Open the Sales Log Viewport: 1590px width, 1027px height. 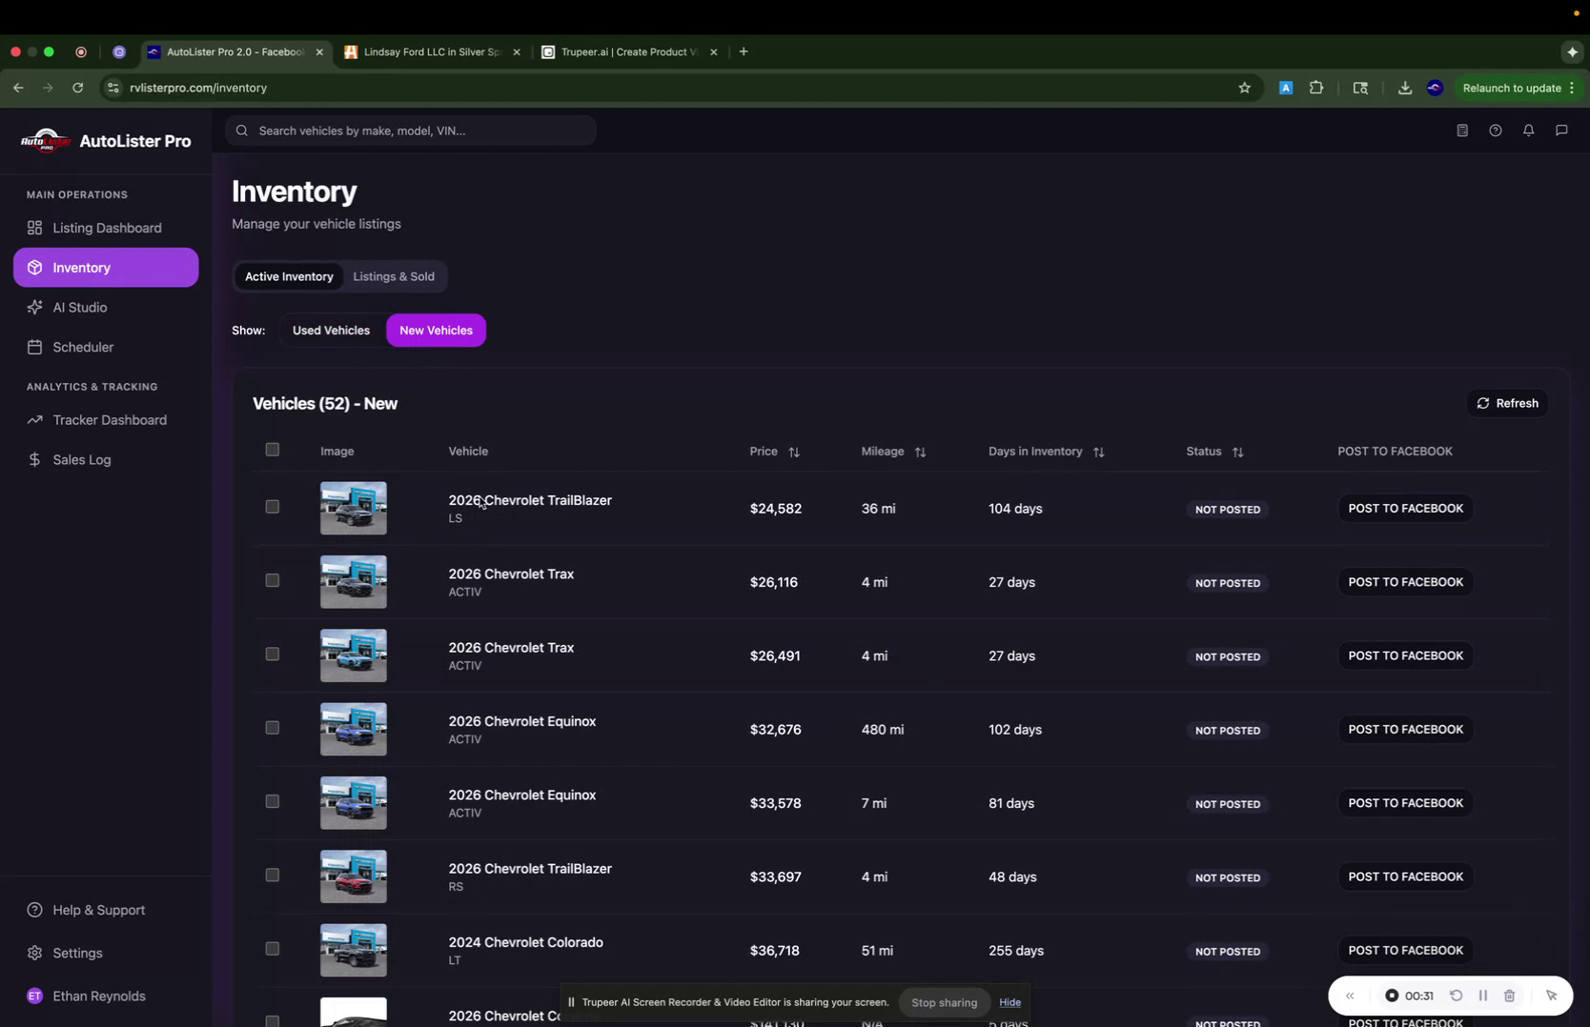coord(81,459)
